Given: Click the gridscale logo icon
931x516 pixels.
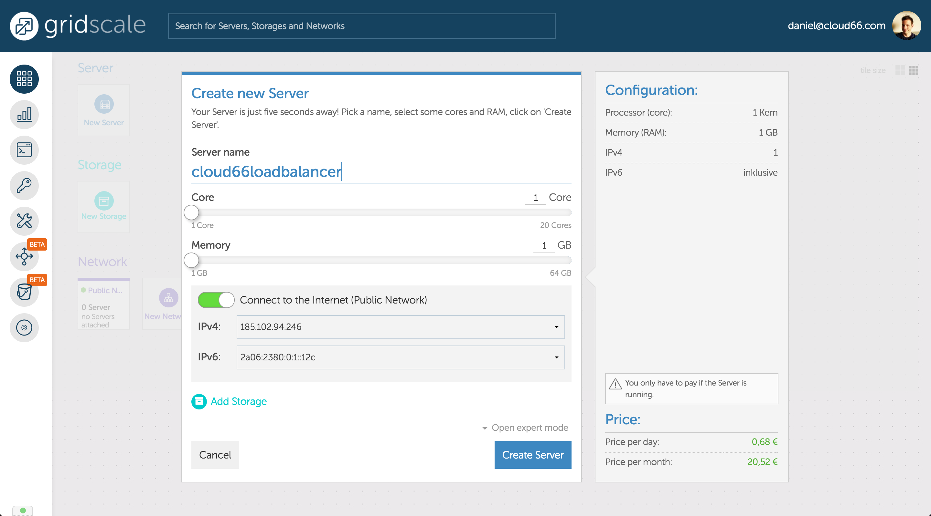Looking at the screenshot, I should click(x=24, y=26).
